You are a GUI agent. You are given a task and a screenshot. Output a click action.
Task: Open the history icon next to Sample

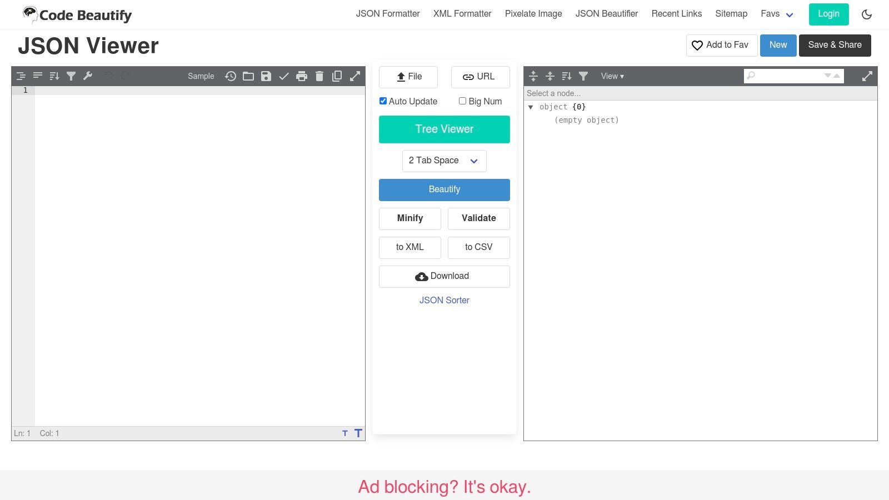click(231, 76)
